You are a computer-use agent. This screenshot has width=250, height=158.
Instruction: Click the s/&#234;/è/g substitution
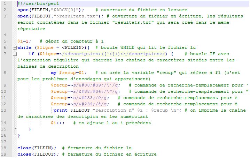point(90,104)
